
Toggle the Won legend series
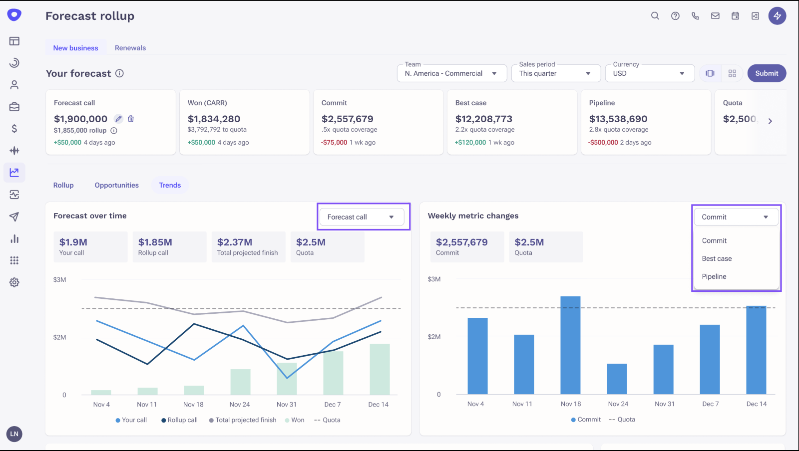(x=295, y=420)
